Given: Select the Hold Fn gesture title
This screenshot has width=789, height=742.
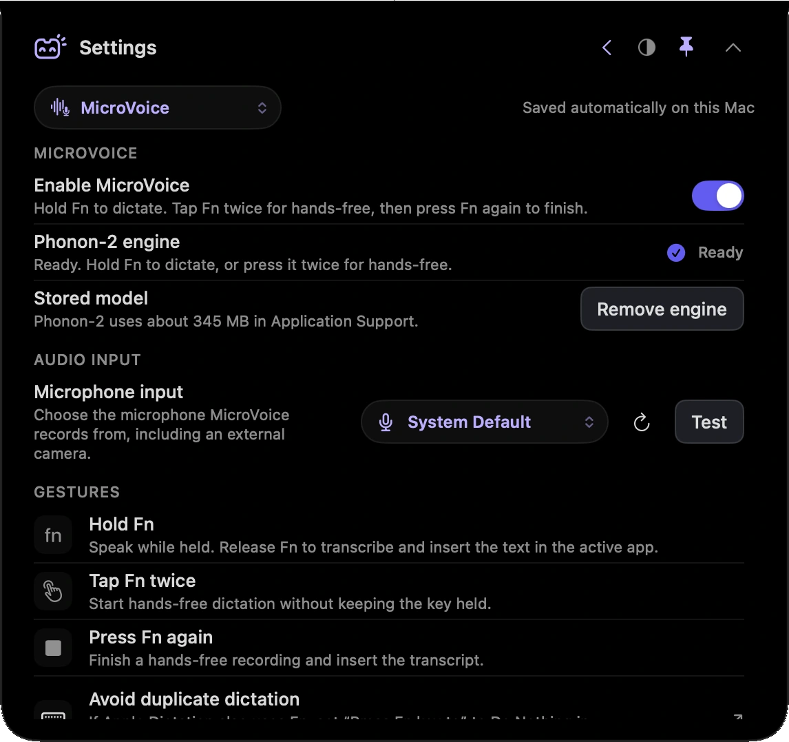Looking at the screenshot, I should (121, 524).
